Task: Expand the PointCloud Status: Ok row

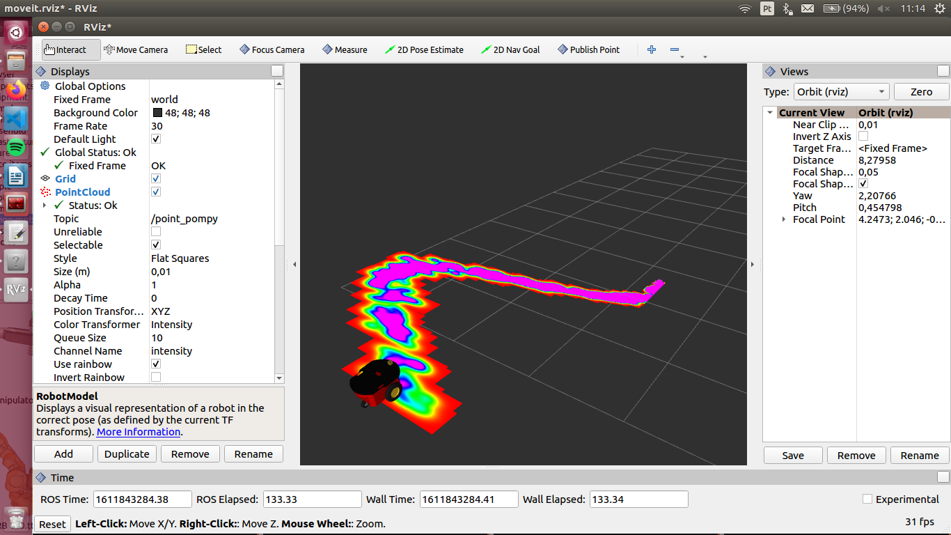Action: click(x=45, y=206)
